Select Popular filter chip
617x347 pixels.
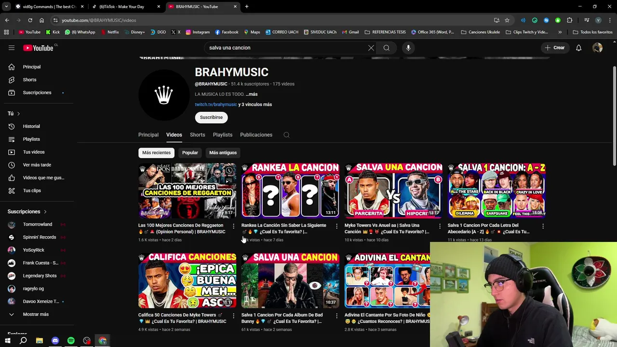[x=190, y=153]
